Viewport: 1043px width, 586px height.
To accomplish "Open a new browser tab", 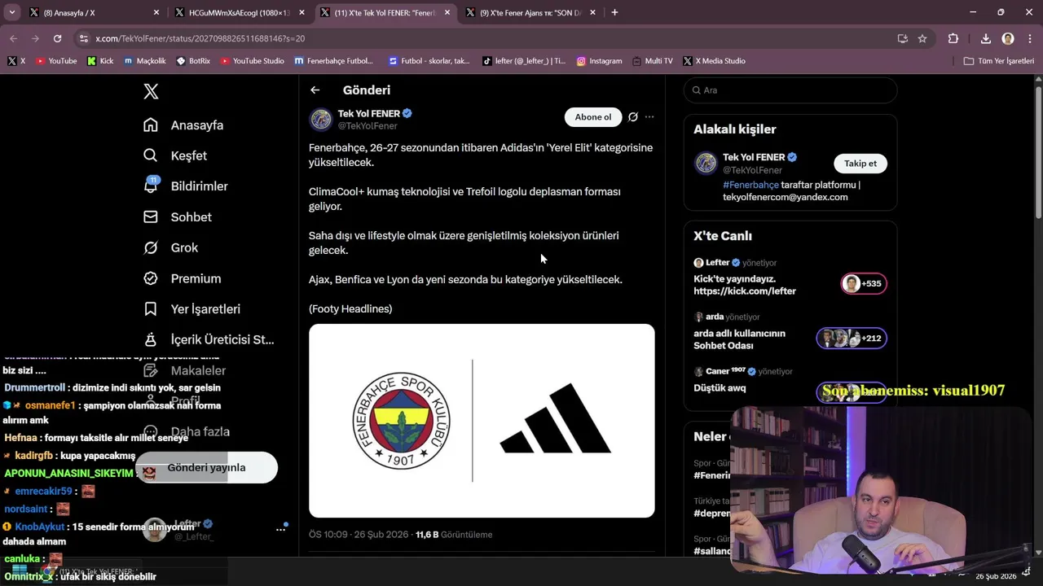I will pos(614,13).
